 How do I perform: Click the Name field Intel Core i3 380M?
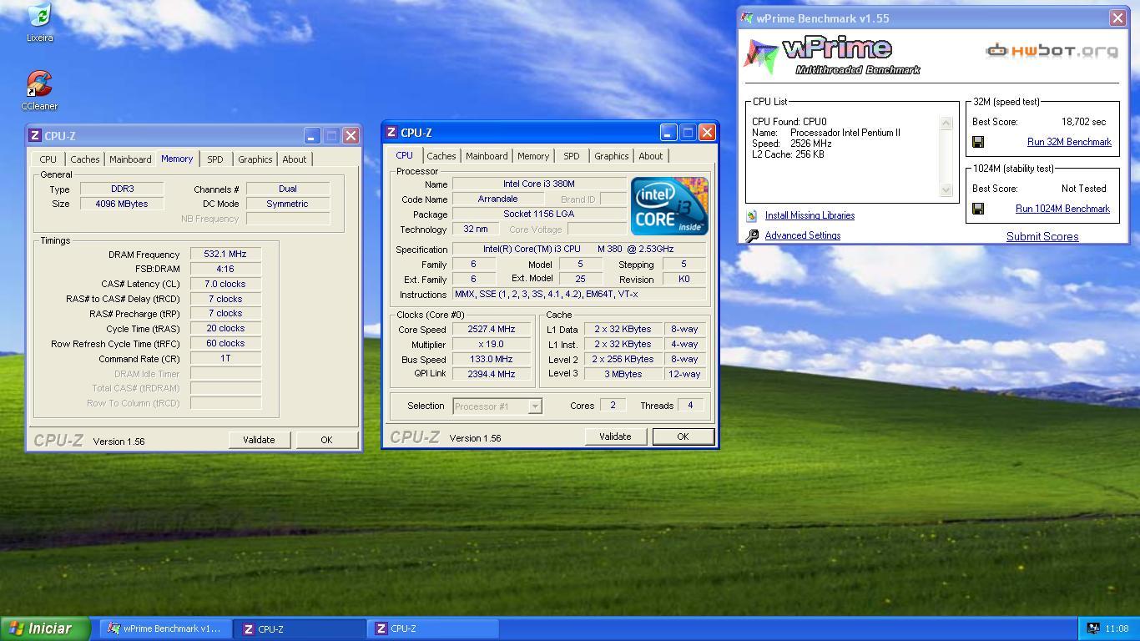[x=538, y=184]
